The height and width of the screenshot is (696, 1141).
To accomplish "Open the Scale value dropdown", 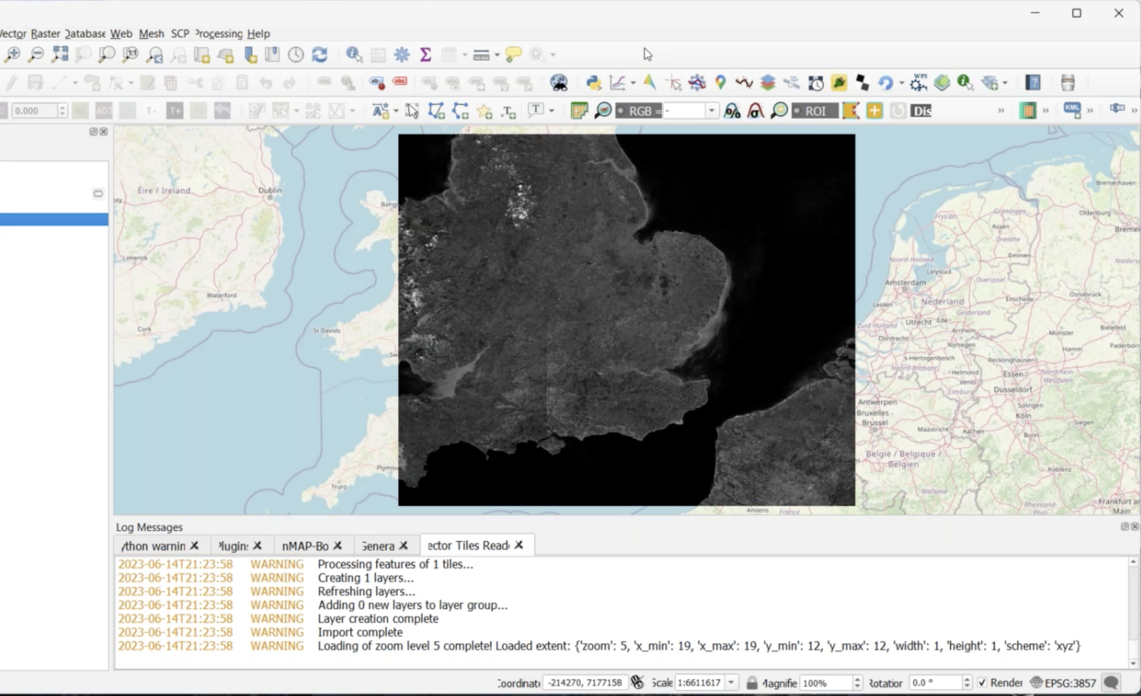I will (x=731, y=682).
